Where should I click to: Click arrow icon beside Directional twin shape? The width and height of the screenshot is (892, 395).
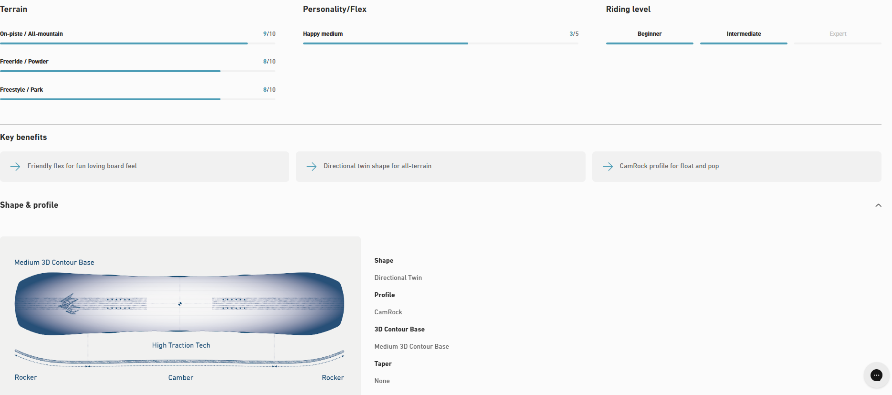pyautogui.click(x=312, y=166)
